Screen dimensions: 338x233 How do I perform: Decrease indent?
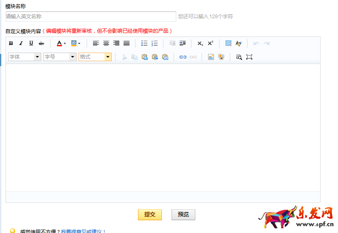point(172,43)
